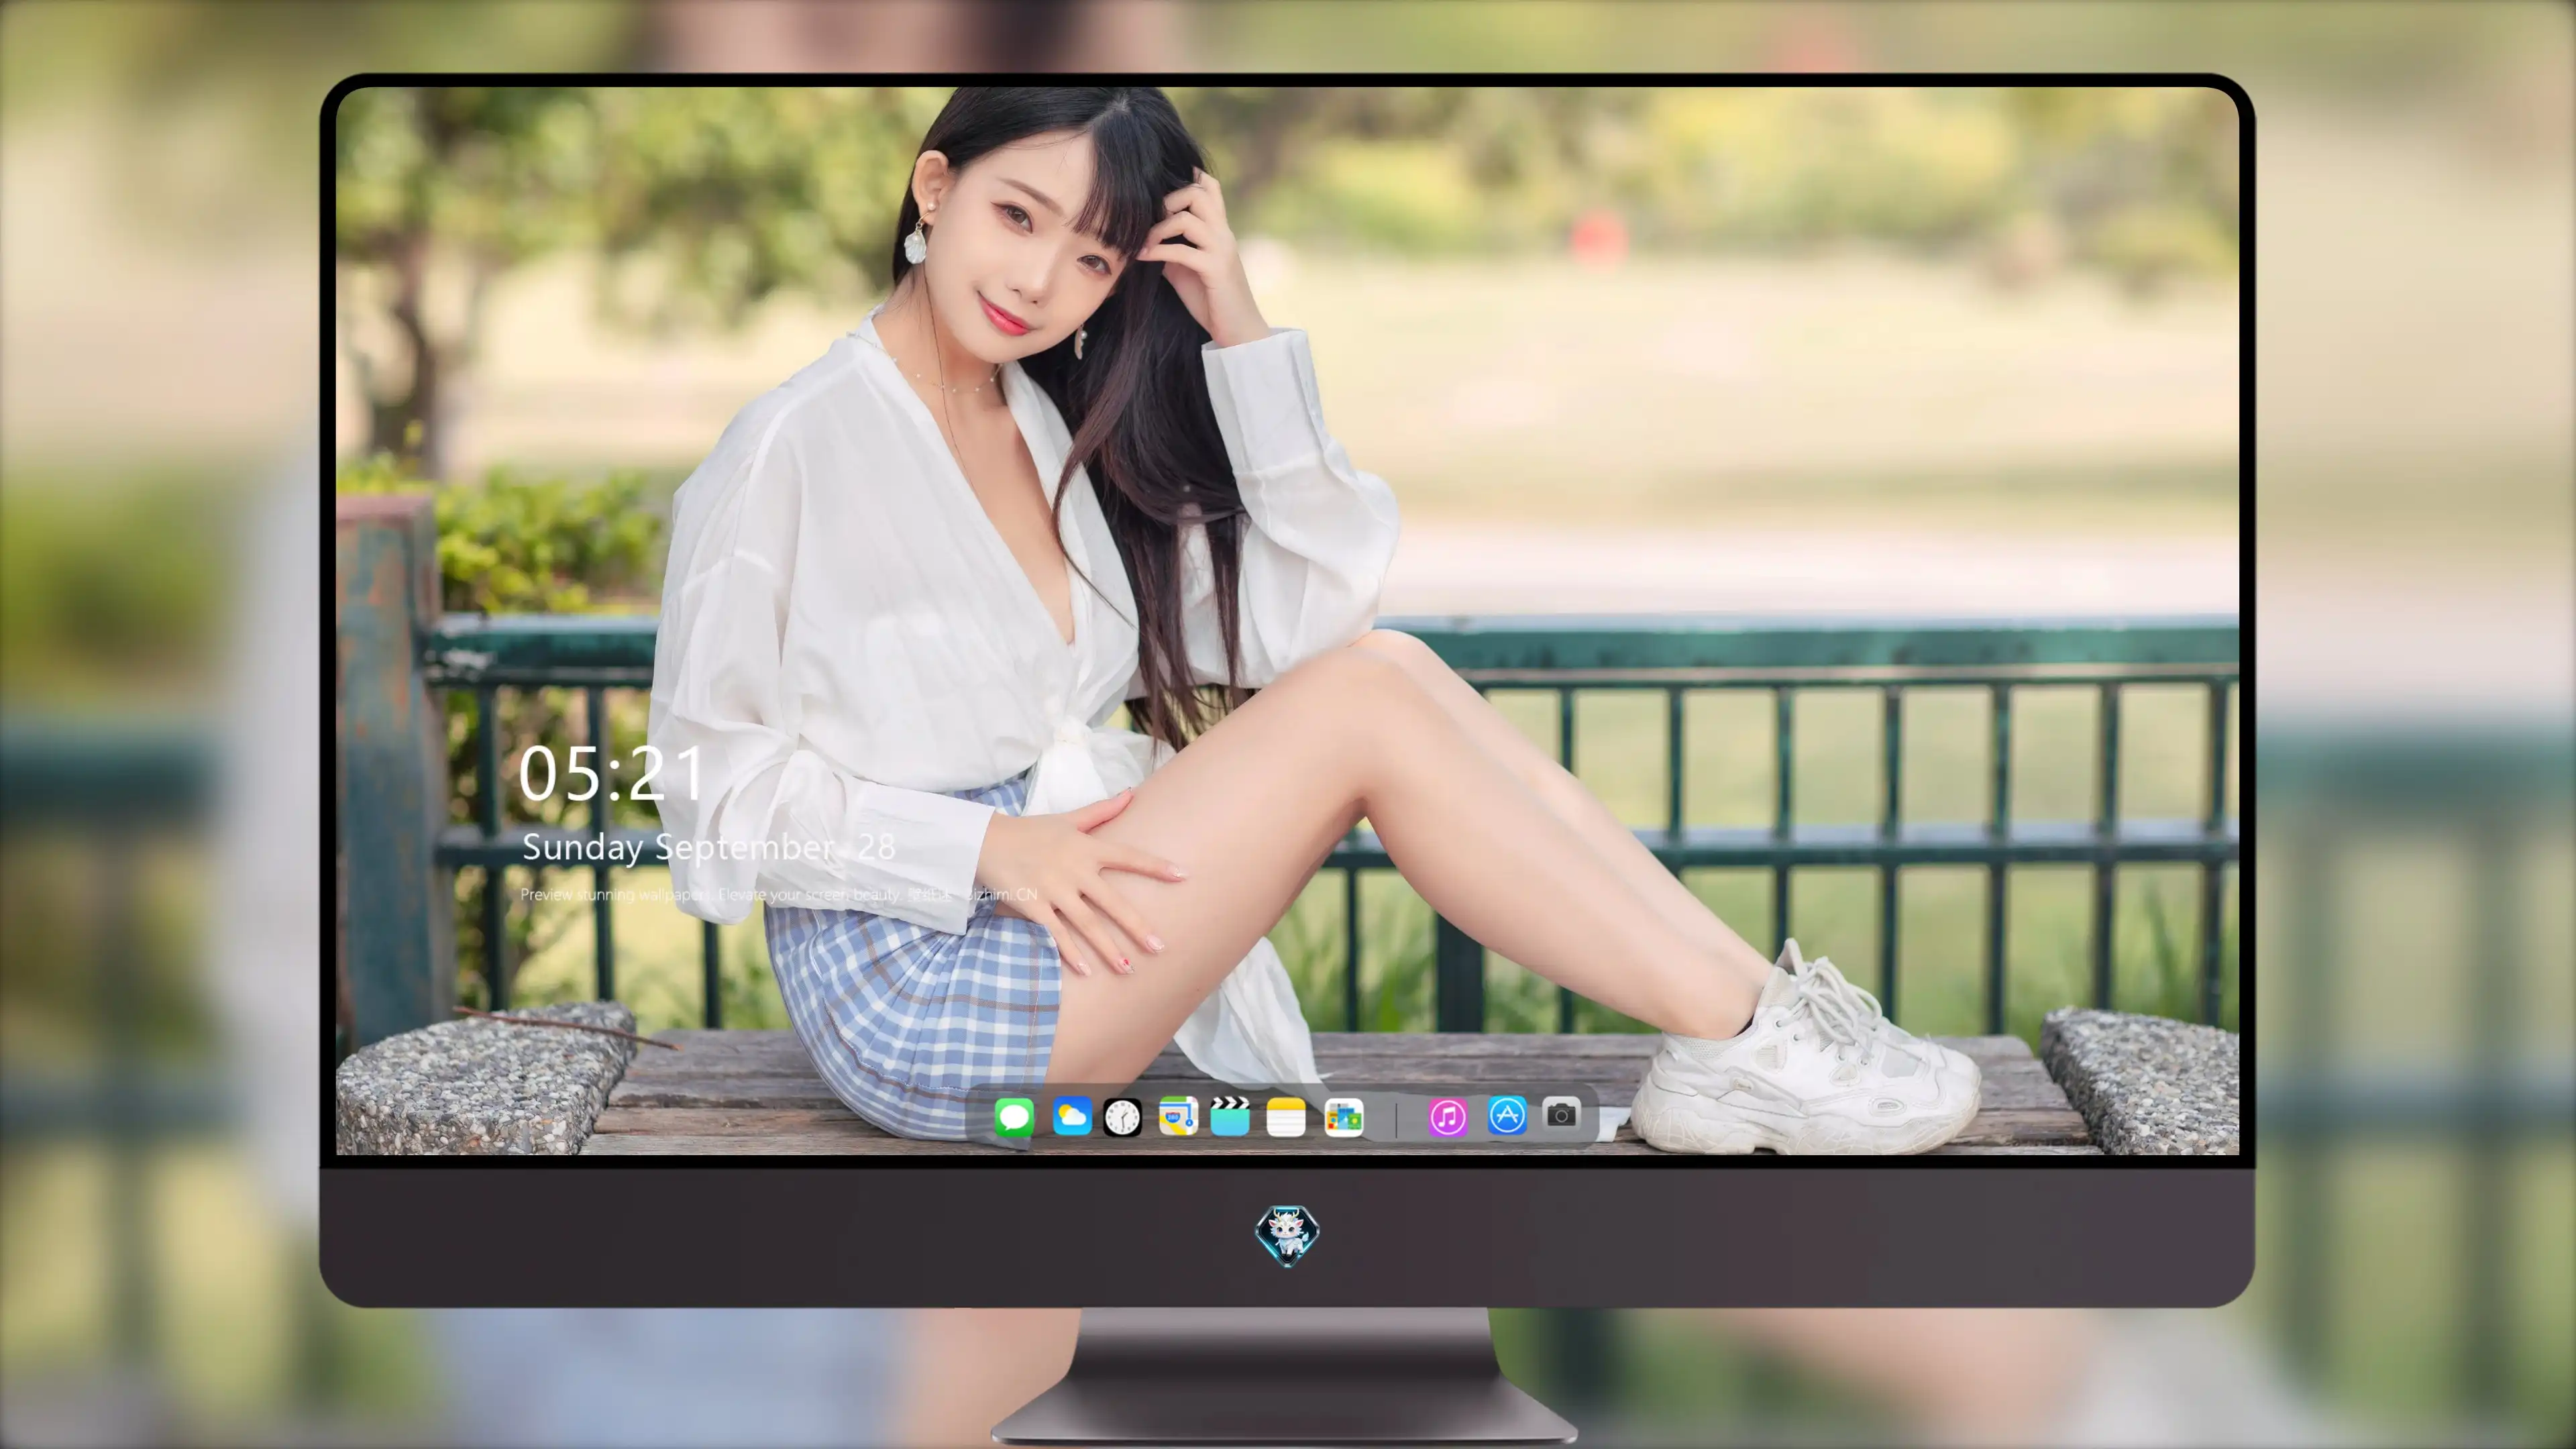This screenshot has height=1449, width=2576.
Task: Open the blue App Store icon
Action: (1507, 1116)
